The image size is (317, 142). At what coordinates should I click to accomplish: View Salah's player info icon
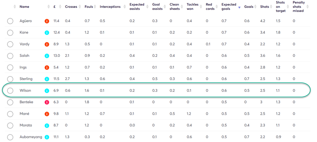(x=47, y=56)
